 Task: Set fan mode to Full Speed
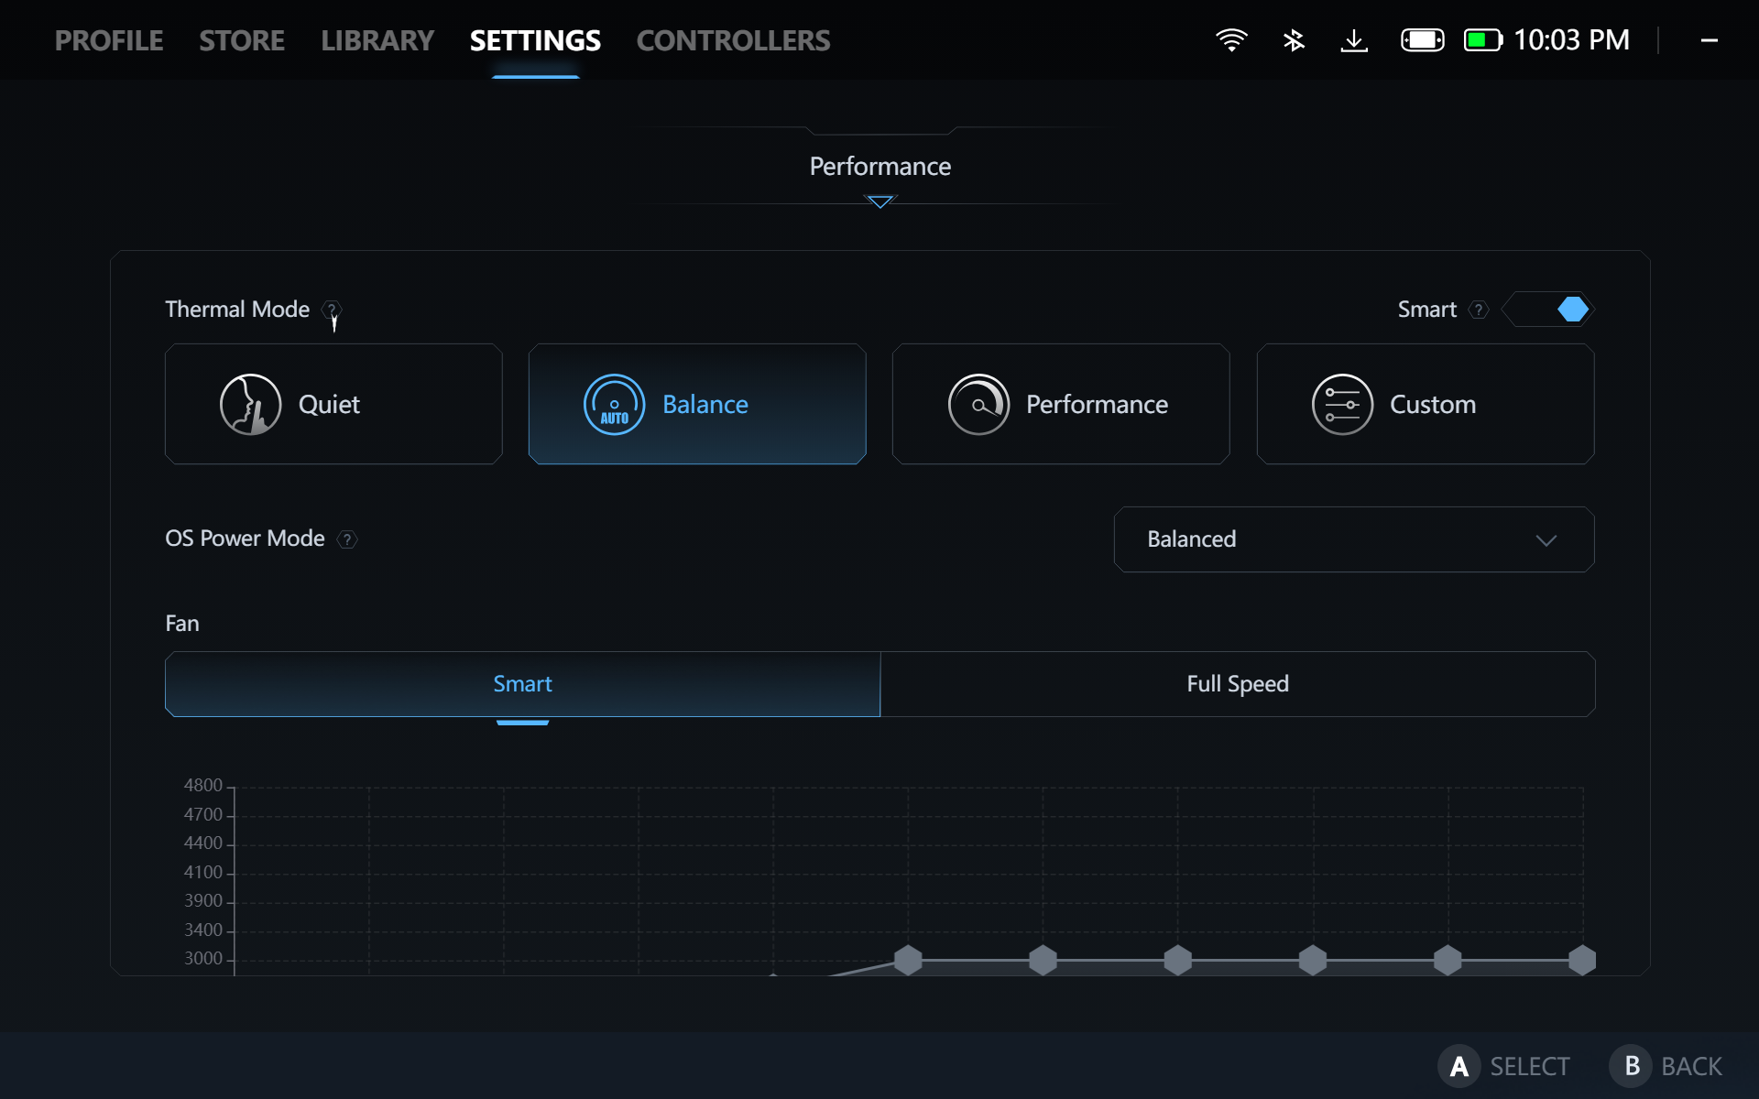[x=1237, y=684]
